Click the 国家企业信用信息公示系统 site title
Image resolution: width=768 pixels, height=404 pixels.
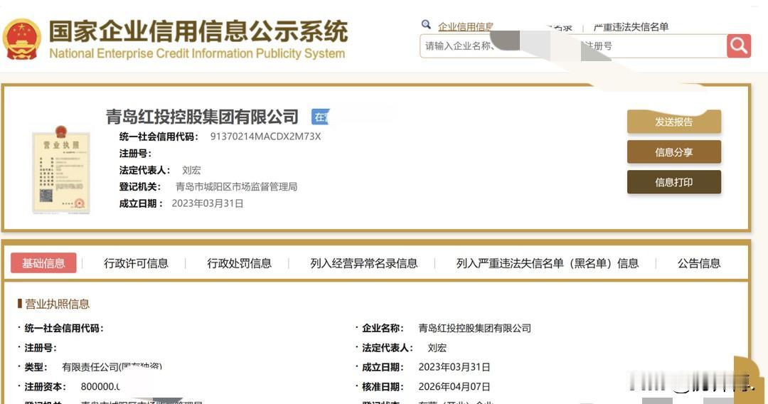[198, 31]
